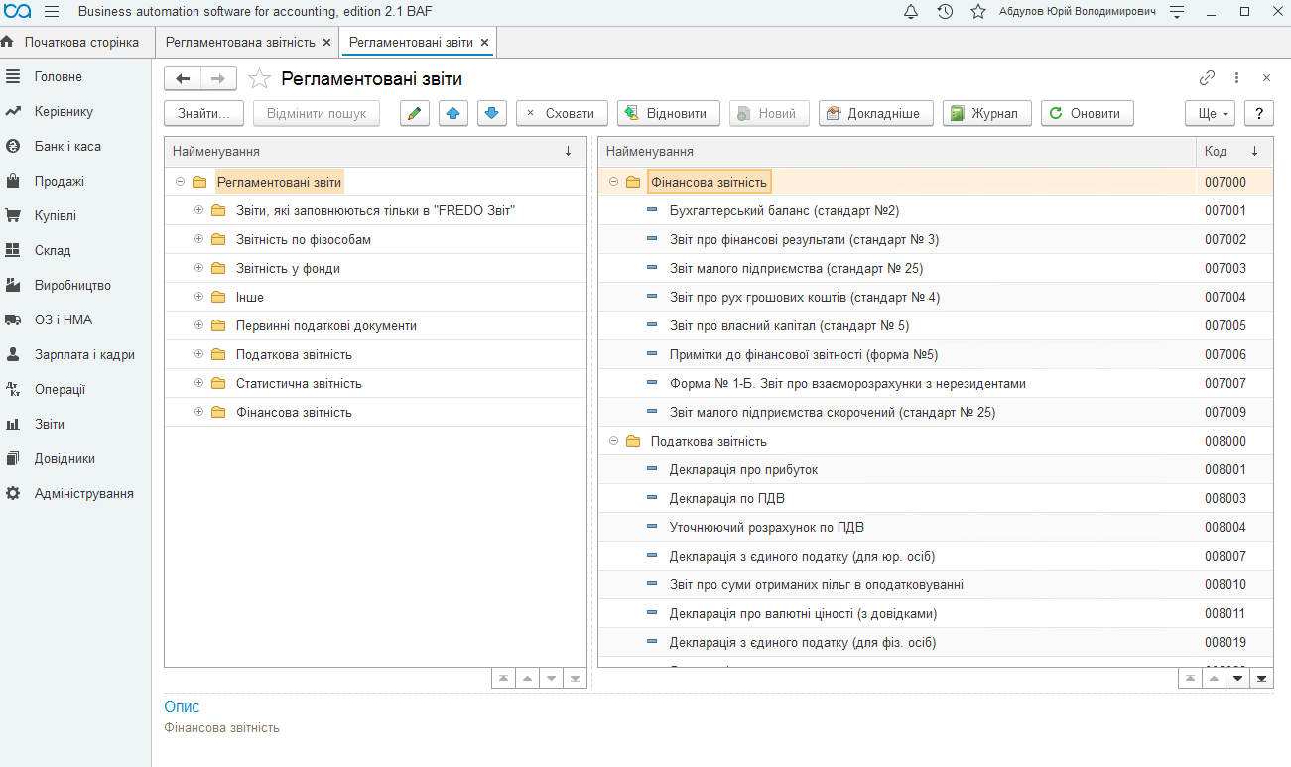This screenshot has width=1291, height=767.
Task: Click the Зарплата і кадри person icon
Action: pyautogui.click(x=13, y=354)
